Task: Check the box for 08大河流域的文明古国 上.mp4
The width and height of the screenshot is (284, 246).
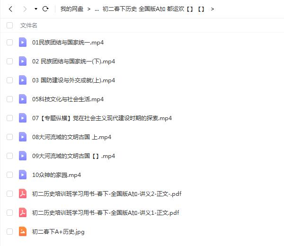Action: coord(9,137)
